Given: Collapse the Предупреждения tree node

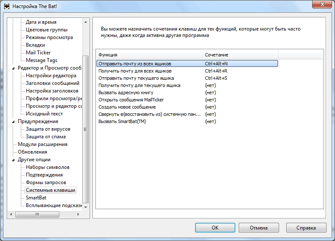Looking at the screenshot, I should 13,122.
